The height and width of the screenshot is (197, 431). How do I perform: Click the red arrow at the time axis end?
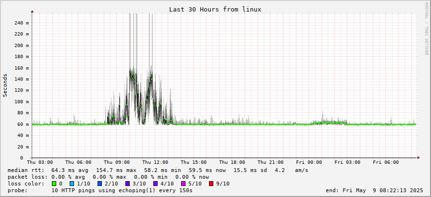pyautogui.click(x=419, y=158)
